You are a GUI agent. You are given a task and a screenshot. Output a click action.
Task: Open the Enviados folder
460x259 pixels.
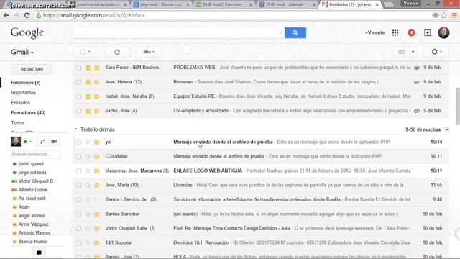click(21, 102)
